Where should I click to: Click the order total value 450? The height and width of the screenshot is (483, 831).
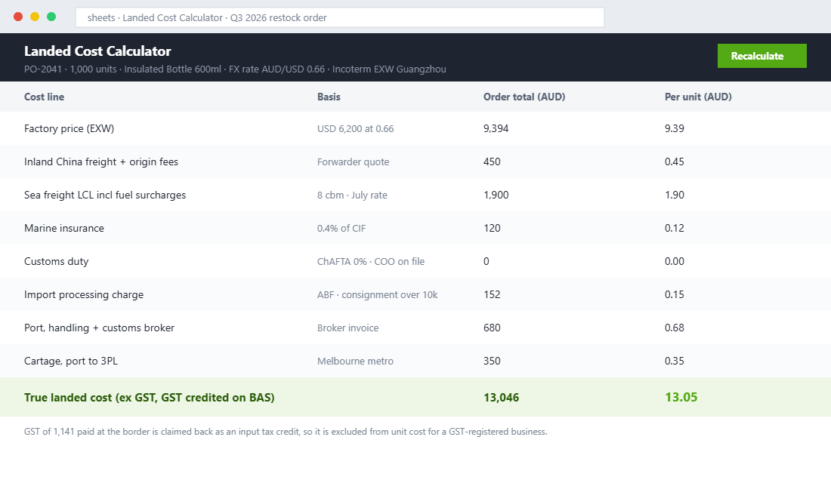[491, 162]
